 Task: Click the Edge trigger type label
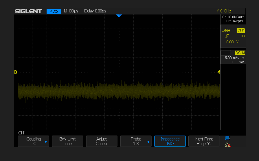pos(226,30)
